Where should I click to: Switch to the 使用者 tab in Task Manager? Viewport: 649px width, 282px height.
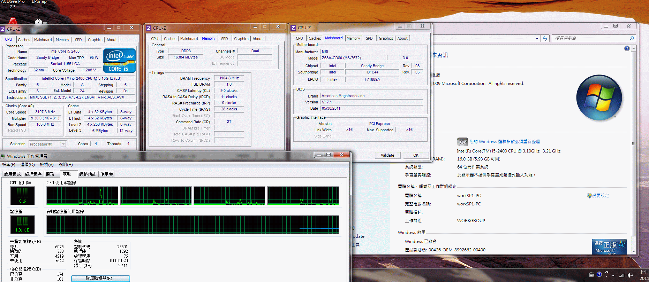(x=107, y=174)
